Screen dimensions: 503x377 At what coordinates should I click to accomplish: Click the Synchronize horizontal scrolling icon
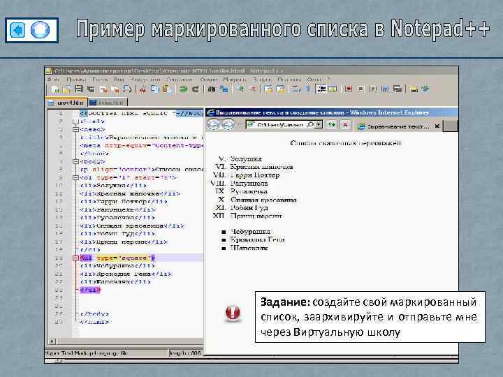click(281, 89)
